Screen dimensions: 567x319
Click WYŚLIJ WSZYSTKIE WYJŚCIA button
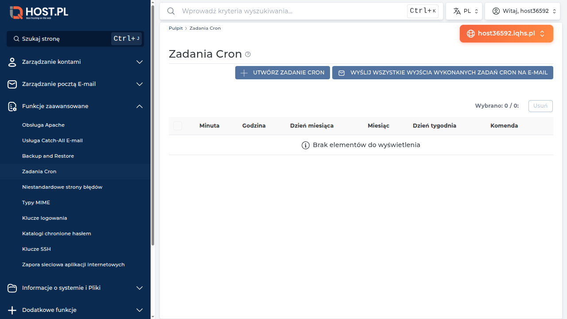tap(443, 73)
